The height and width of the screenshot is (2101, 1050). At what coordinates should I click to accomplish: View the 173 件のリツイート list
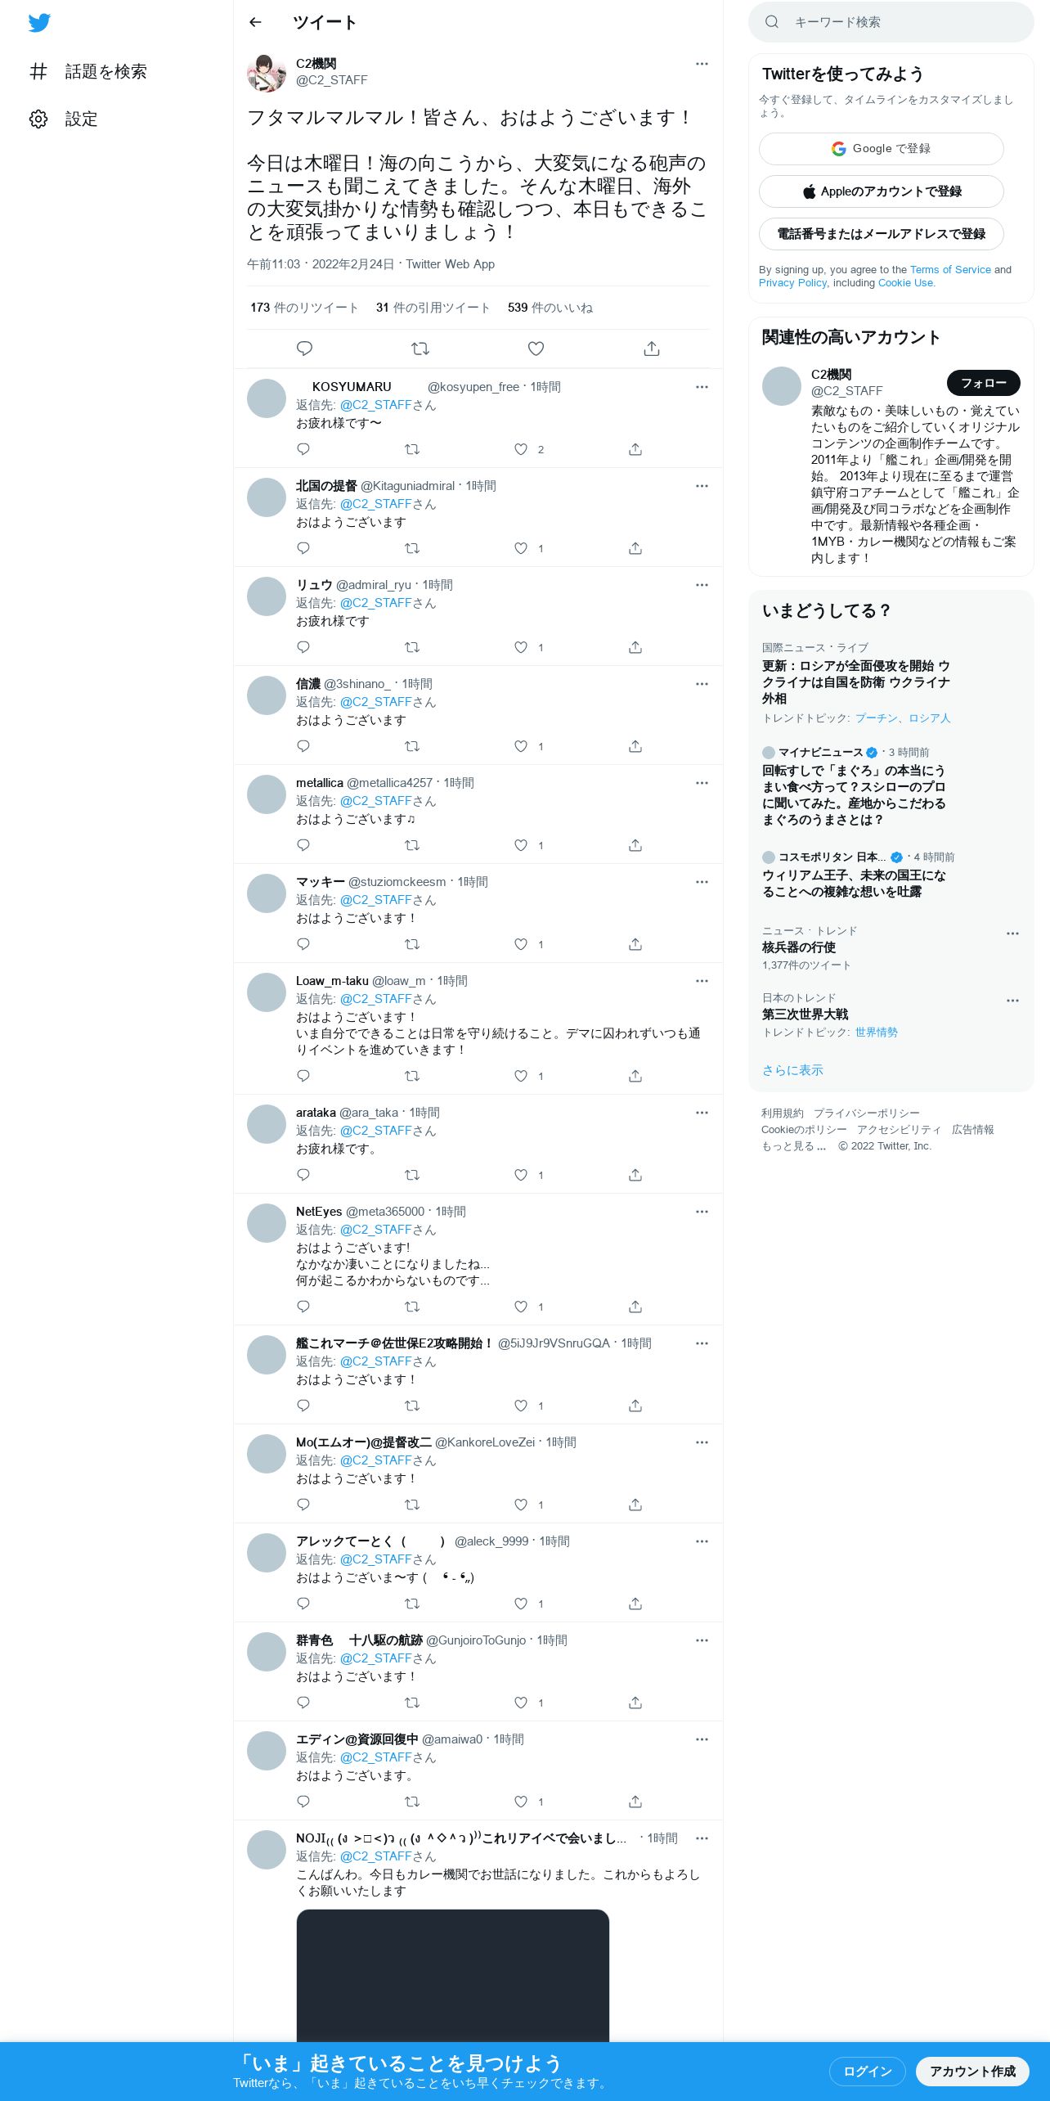click(304, 308)
